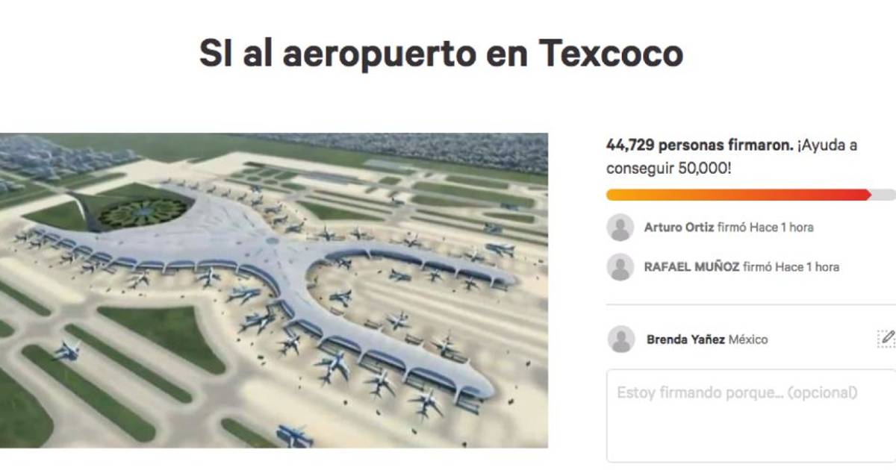Click the unfilled gray end of progress bar
The width and height of the screenshot is (896, 470).
point(883,195)
